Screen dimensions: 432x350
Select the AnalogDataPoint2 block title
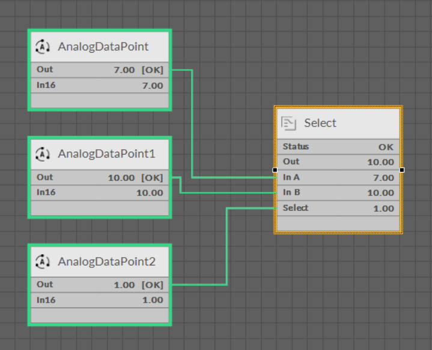(106, 261)
